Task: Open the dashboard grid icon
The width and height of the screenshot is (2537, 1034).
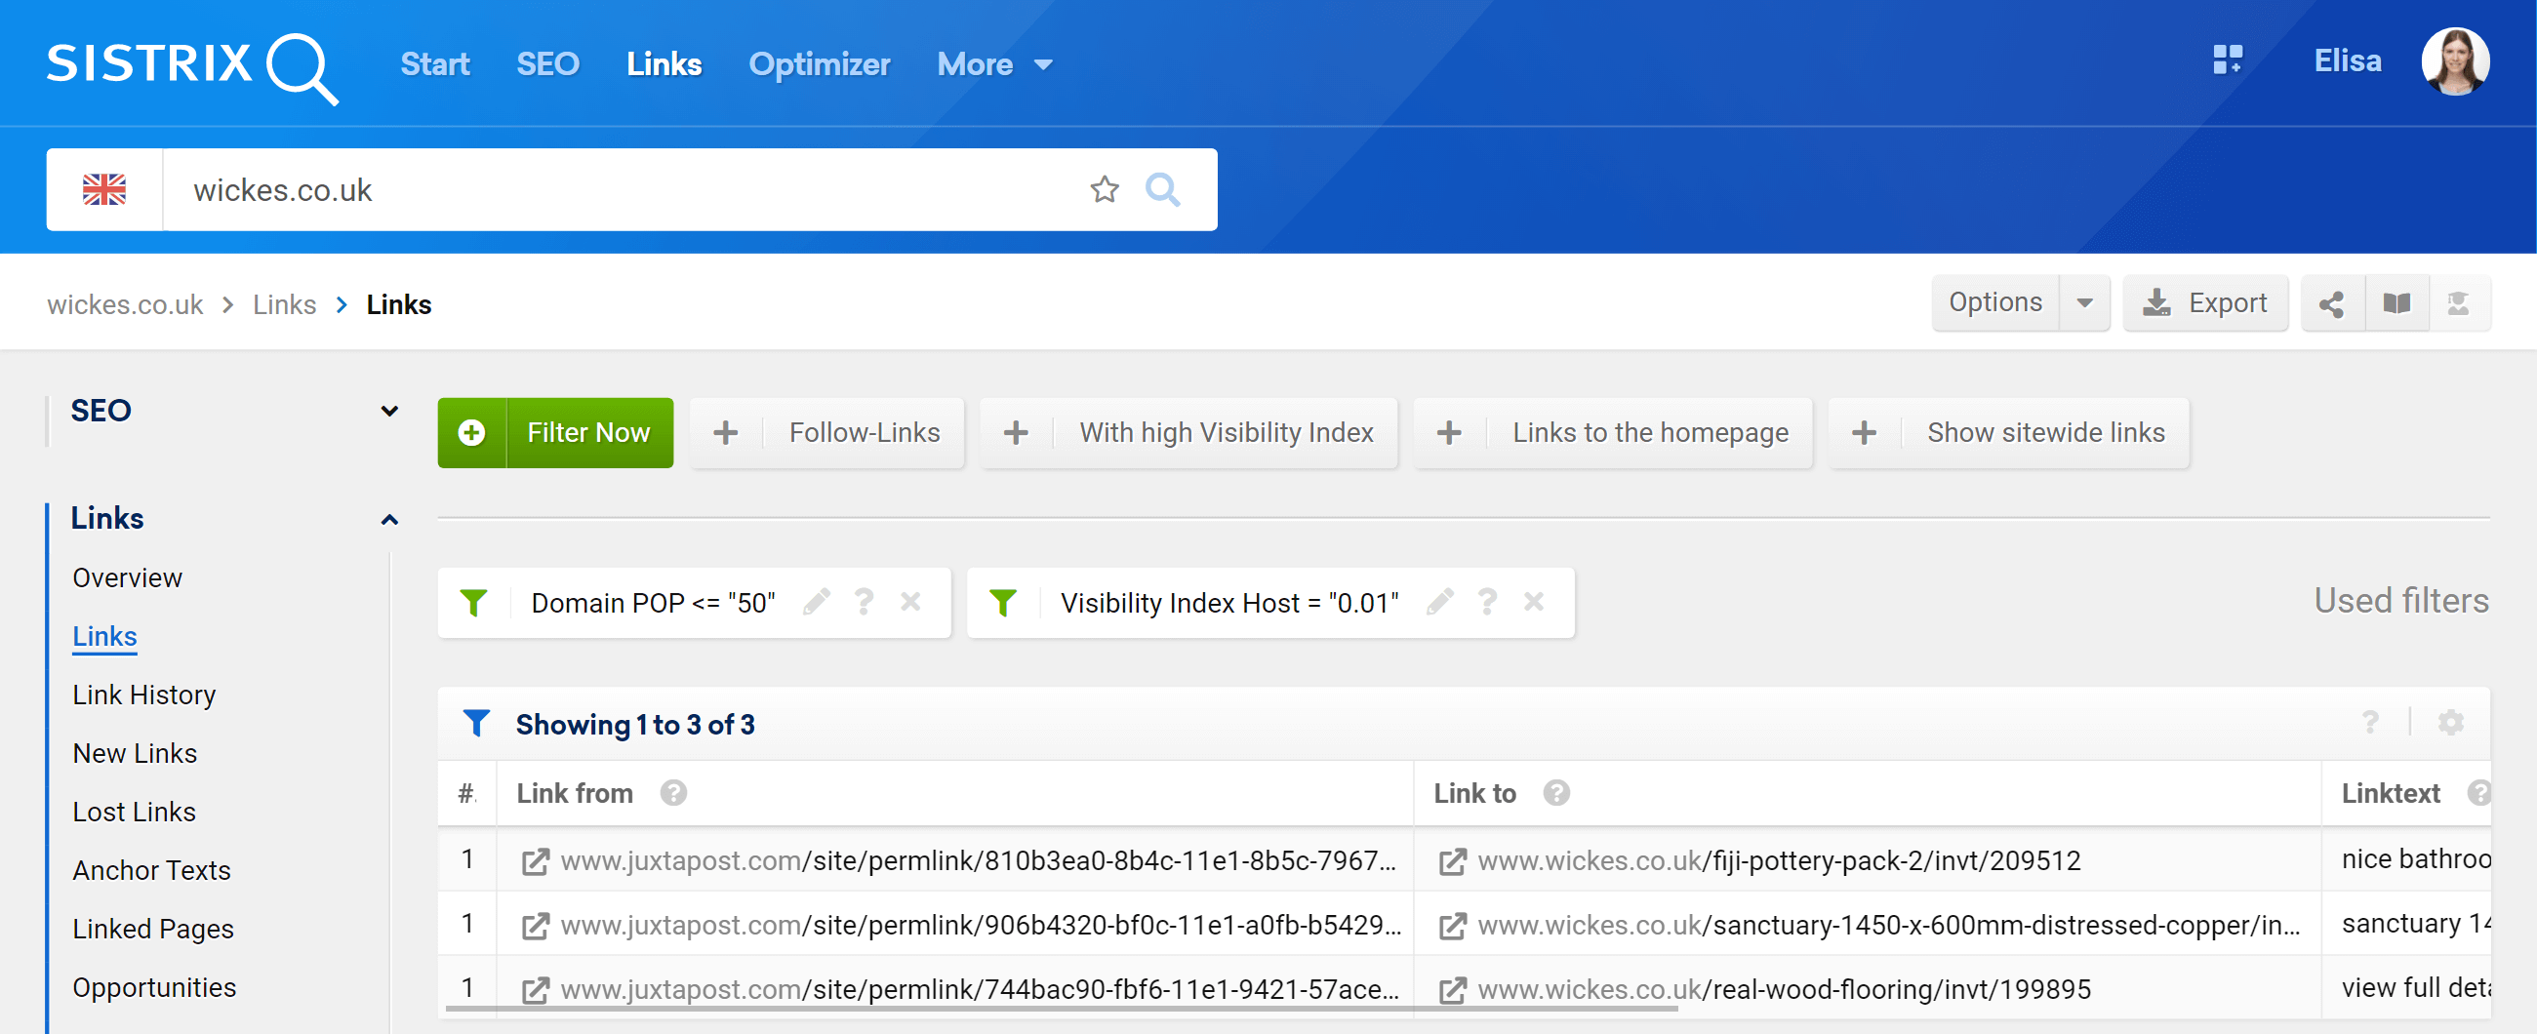Action: 2227,60
